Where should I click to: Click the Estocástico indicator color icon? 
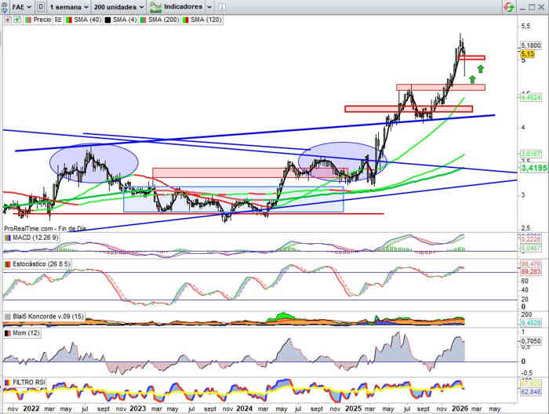click(9, 266)
